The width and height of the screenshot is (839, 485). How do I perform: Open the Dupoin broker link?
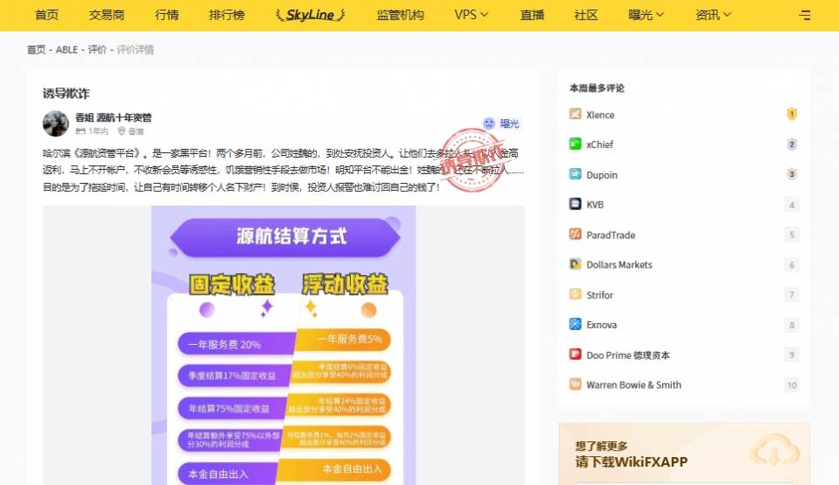pos(602,175)
